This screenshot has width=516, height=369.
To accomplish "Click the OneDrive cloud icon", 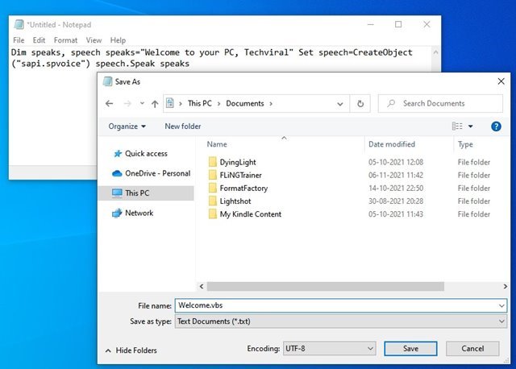I will (117, 173).
